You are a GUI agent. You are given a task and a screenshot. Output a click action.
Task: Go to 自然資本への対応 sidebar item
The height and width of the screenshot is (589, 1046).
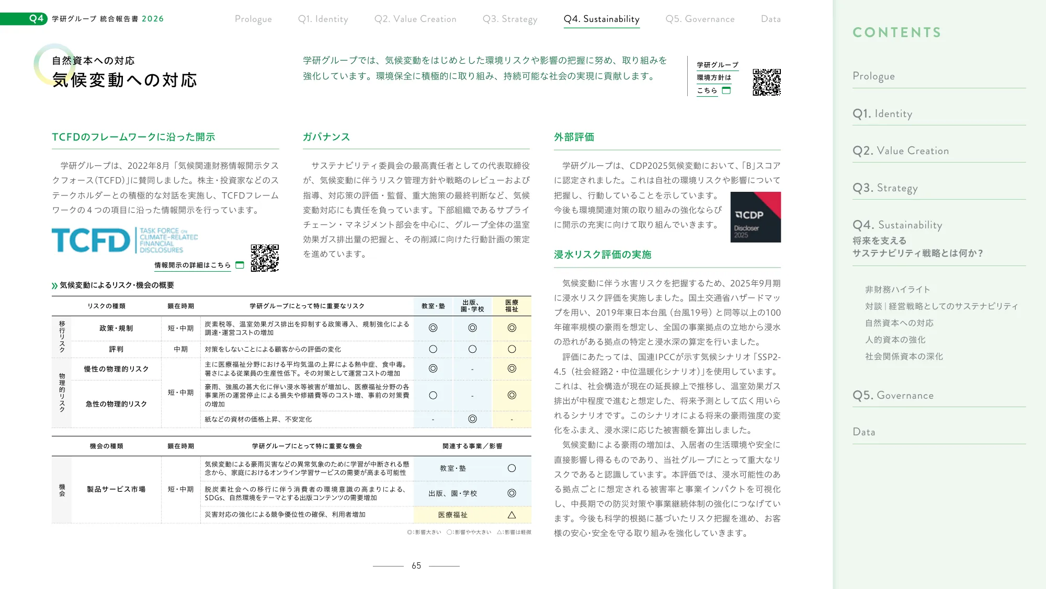click(x=899, y=323)
